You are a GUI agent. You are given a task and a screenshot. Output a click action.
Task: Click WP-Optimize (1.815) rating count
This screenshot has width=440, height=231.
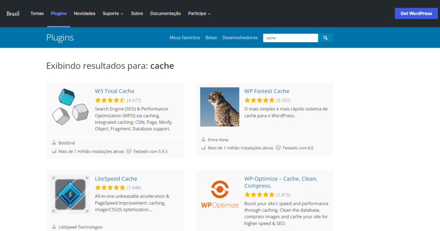[x=283, y=195]
